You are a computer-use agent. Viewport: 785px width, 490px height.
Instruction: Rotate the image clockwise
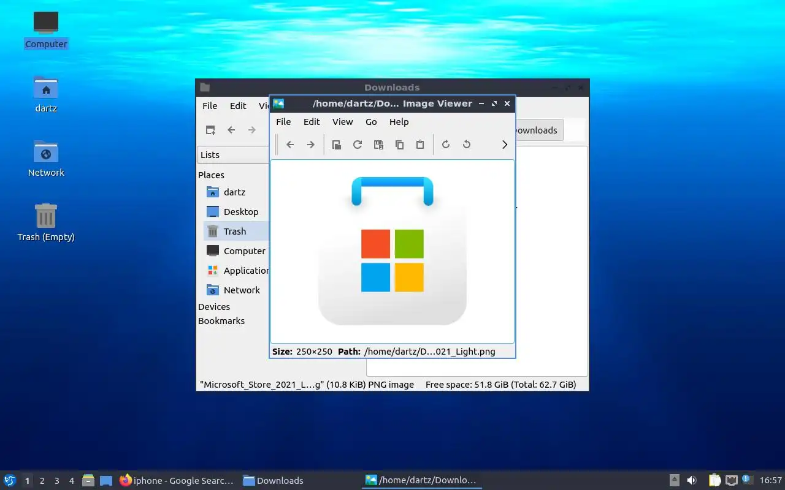pyautogui.click(x=446, y=145)
